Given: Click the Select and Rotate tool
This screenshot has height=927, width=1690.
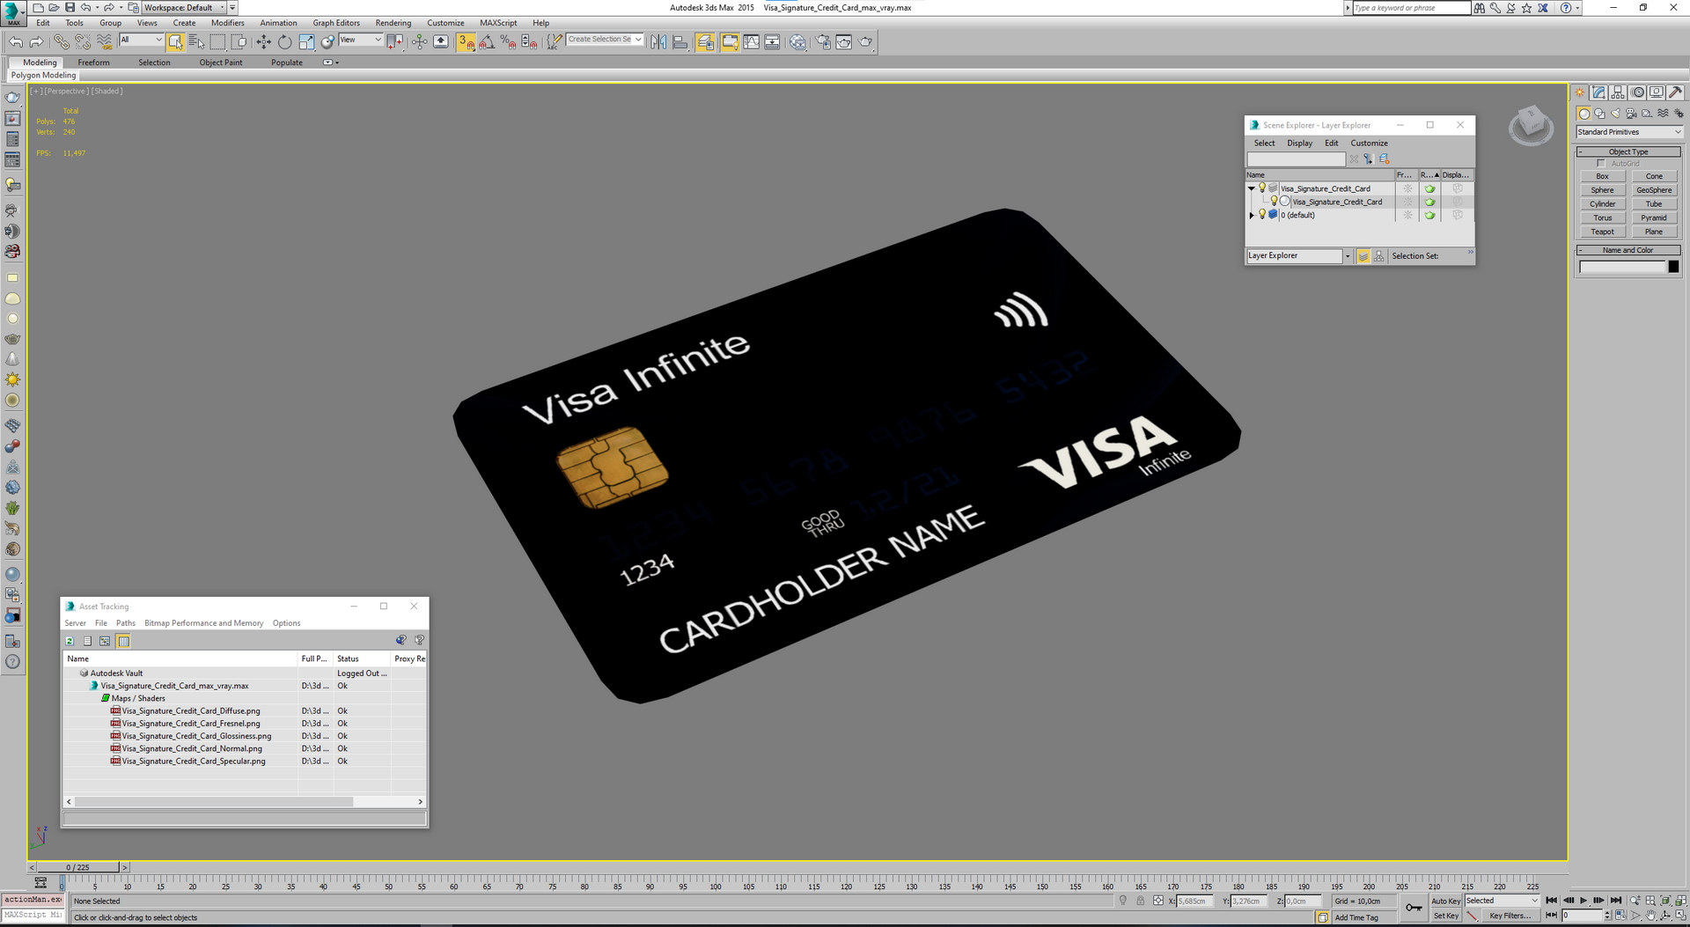Looking at the screenshot, I should tap(284, 41).
